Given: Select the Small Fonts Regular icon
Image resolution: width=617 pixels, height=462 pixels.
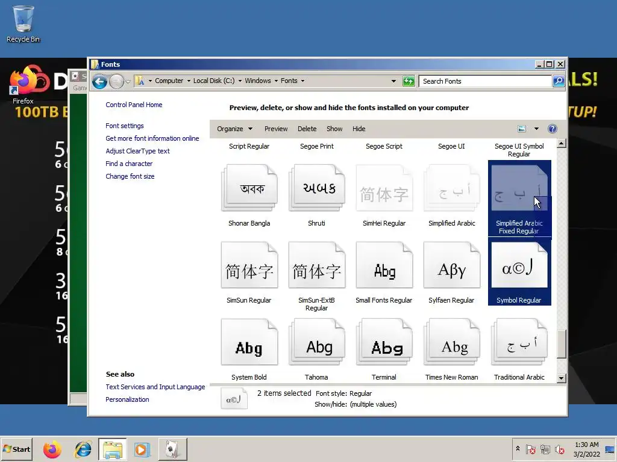Looking at the screenshot, I should pos(384,265).
